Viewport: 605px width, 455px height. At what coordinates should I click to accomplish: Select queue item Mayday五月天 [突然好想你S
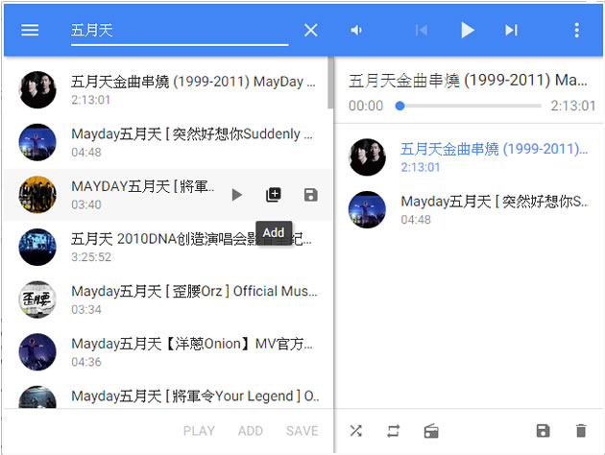point(469,210)
